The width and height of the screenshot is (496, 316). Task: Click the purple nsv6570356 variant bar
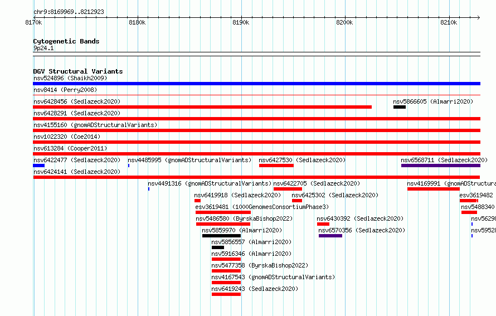(330, 236)
